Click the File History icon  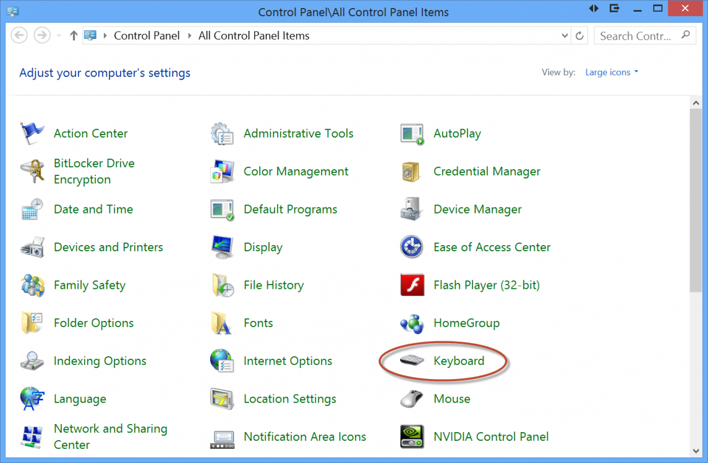[x=222, y=285]
